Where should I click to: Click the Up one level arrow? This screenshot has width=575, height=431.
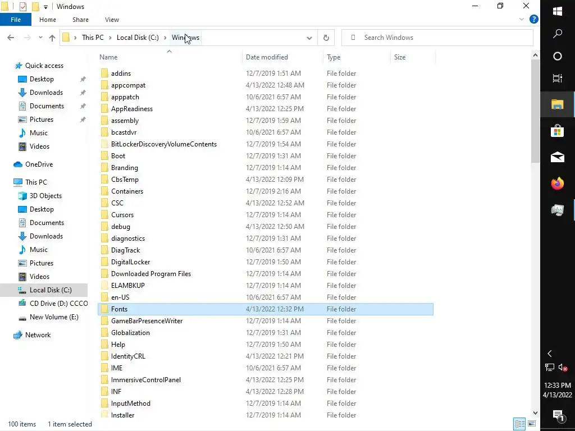[52, 38]
